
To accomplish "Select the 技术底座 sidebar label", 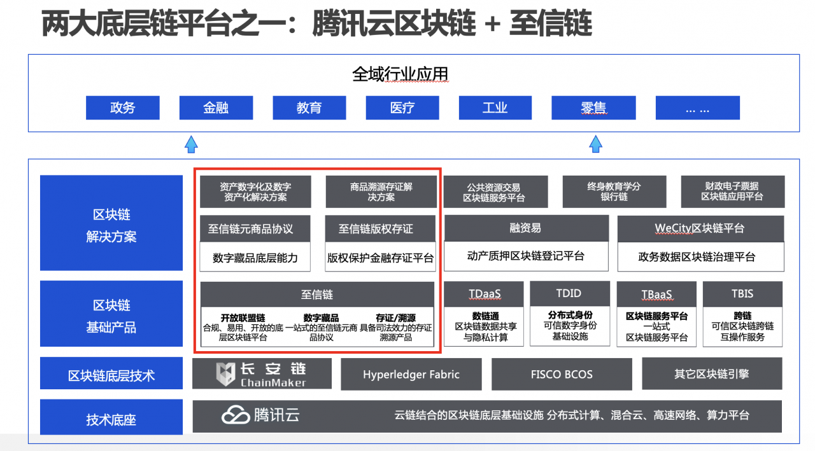I will [x=111, y=417].
